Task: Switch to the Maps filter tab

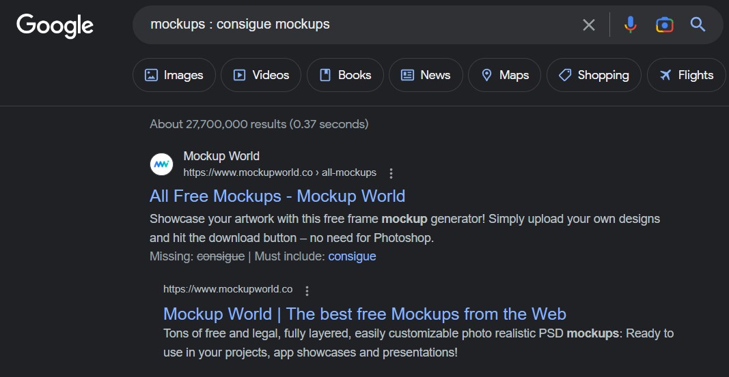Action: pos(504,75)
